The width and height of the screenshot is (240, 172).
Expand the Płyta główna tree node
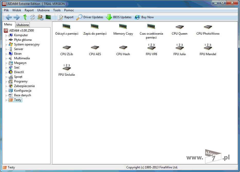point(6,40)
